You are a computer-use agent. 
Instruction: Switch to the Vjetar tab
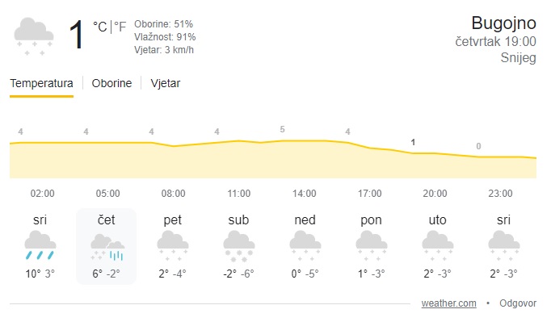(166, 83)
